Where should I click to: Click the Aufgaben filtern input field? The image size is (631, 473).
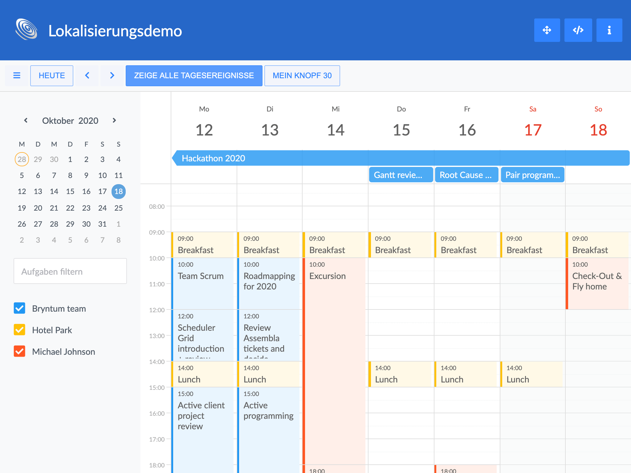[71, 271]
